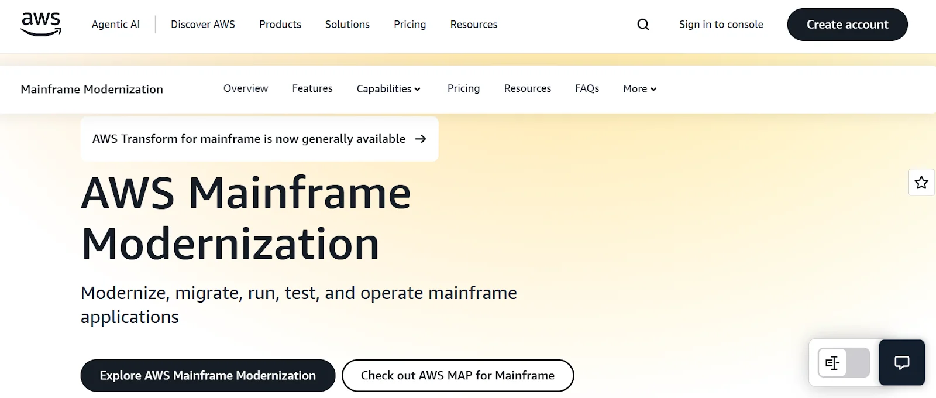Open the Agentic AI menu item
The image size is (936, 398).
tap(116, 25)
